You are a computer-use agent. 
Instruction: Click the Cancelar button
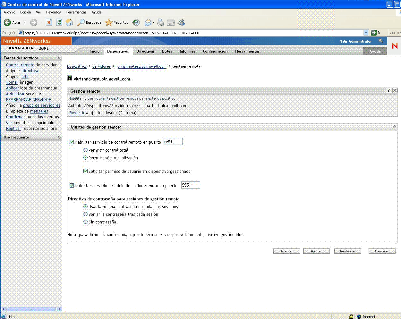[x=382, y=251]
